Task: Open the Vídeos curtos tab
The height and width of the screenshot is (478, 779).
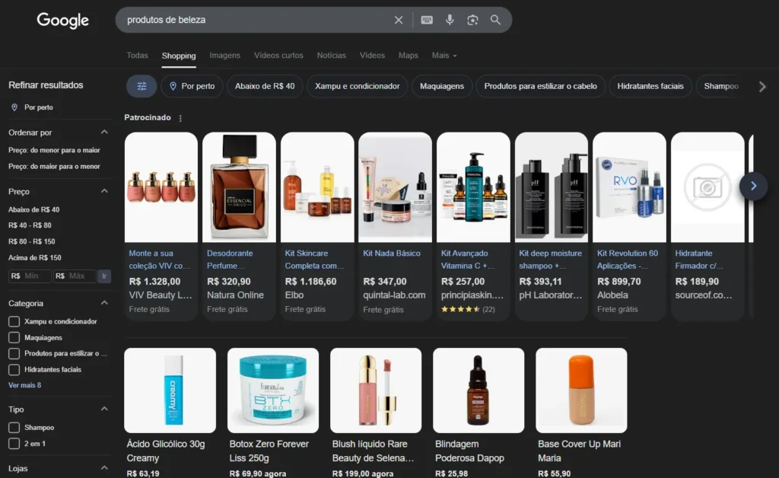Action: [x=278, y=55]
